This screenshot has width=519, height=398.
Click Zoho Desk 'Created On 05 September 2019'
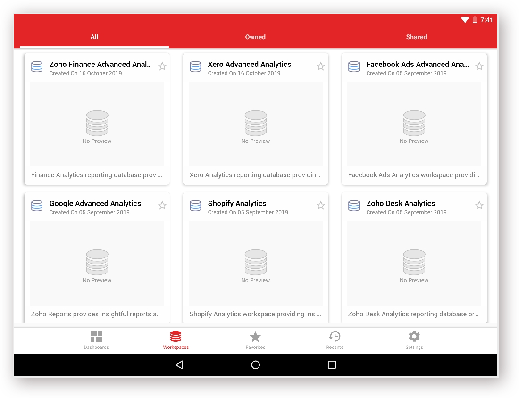coord(406,212)
